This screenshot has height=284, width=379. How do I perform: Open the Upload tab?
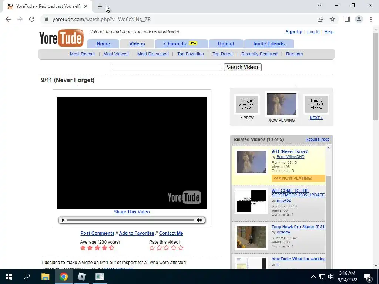click(x=226, y=44)
